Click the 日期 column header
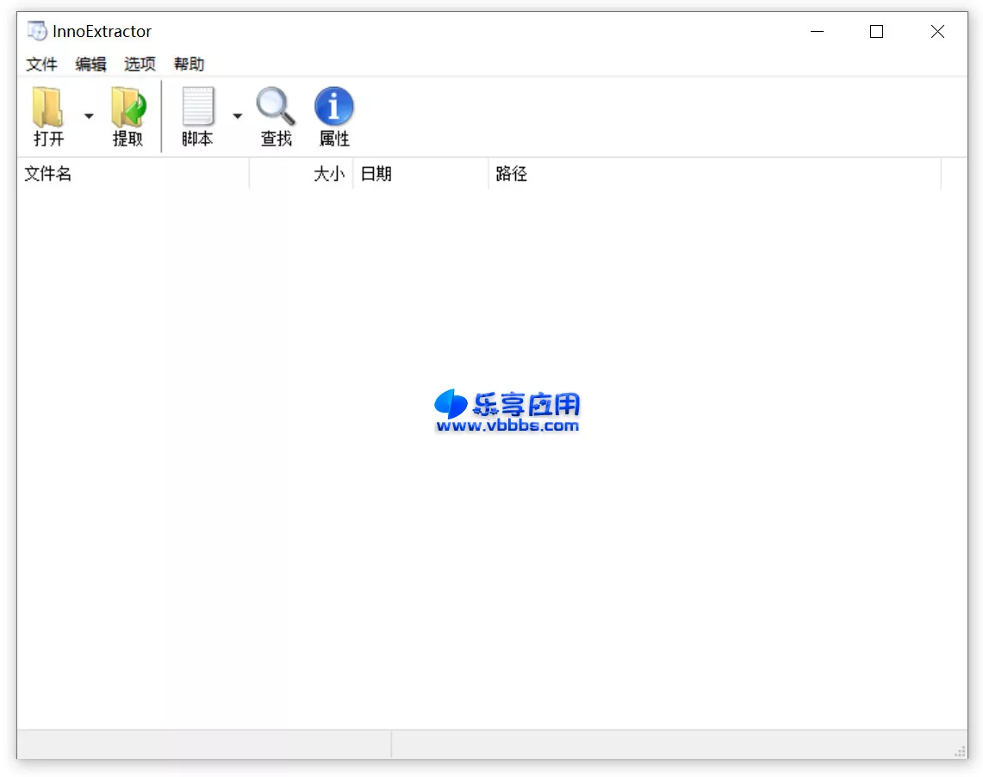 tap(376, 173)
